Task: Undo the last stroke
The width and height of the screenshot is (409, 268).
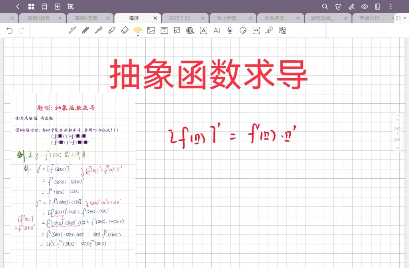Action: 10,30
